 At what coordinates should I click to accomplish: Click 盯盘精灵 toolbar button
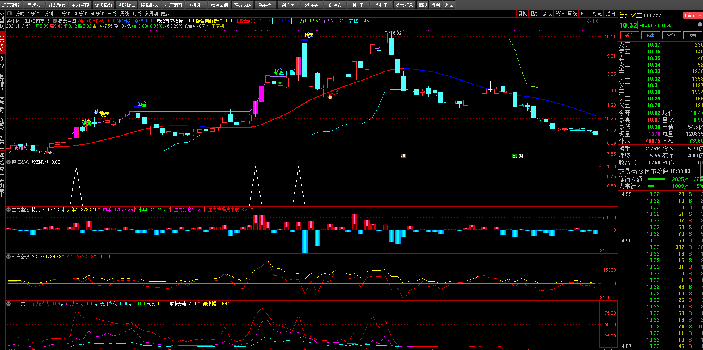(57, 5)
